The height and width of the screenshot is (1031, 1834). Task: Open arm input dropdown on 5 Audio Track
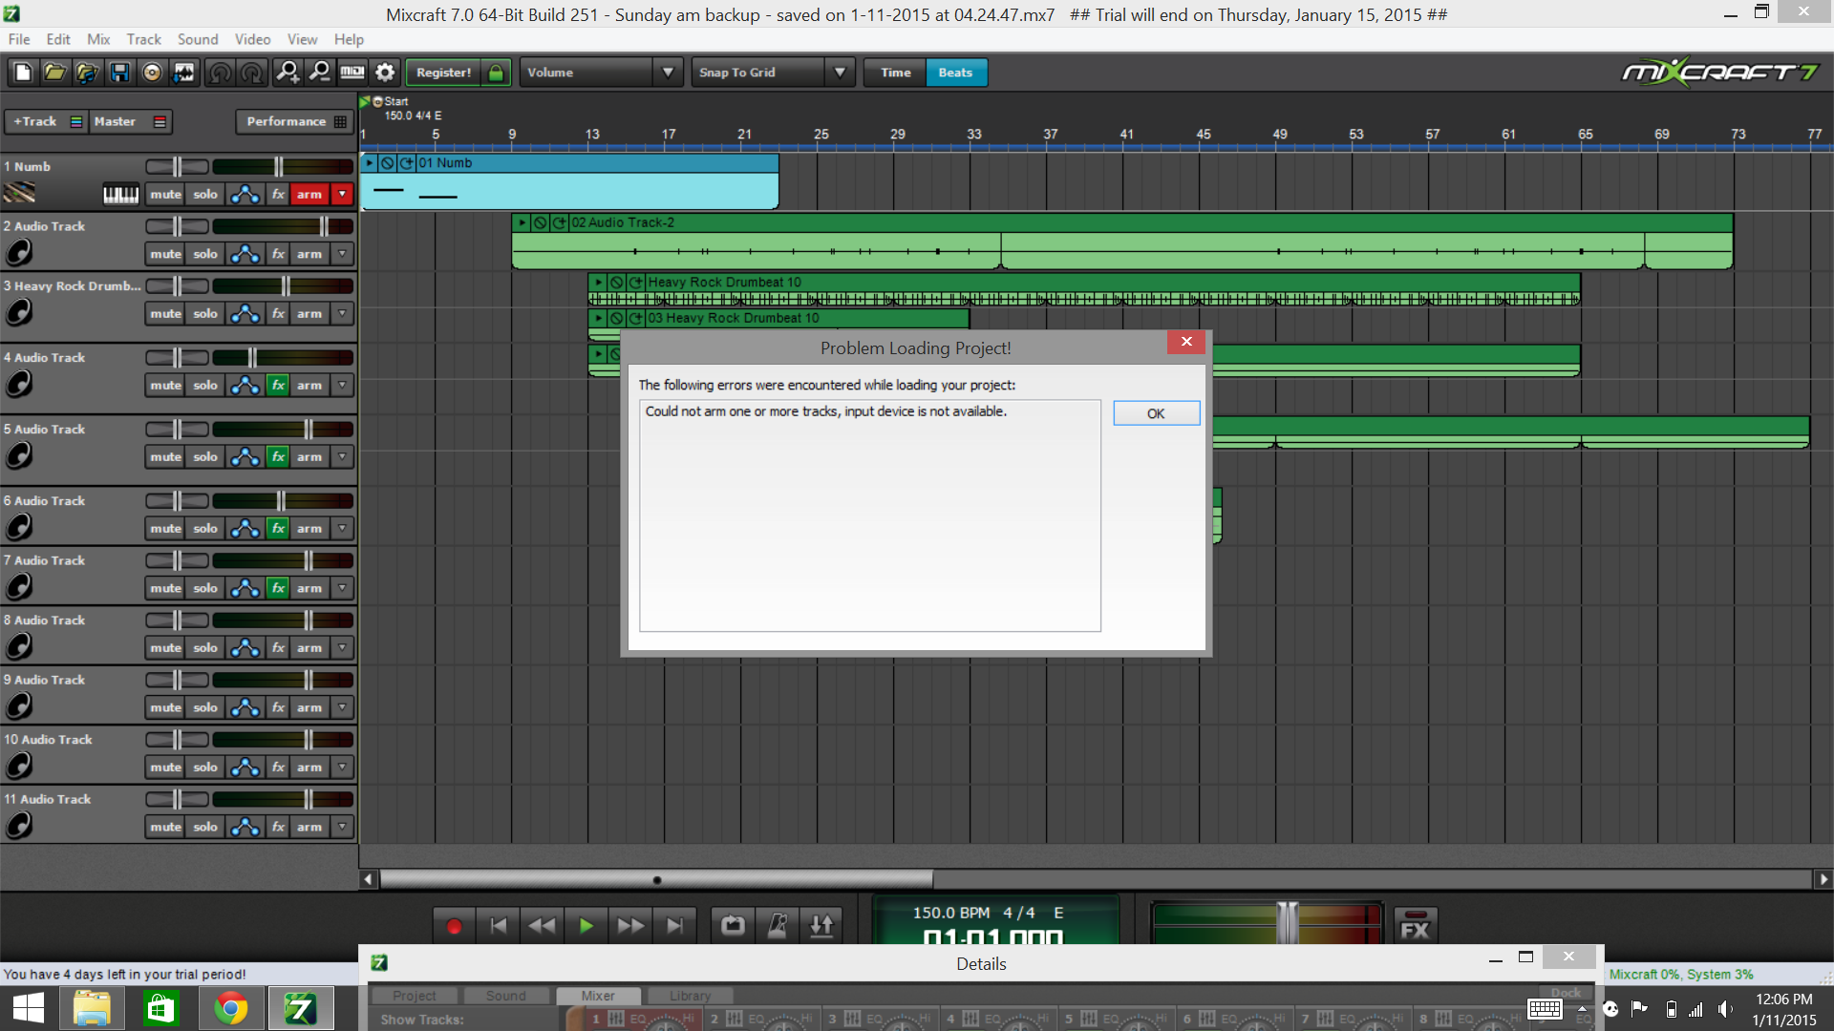[342, 457]
